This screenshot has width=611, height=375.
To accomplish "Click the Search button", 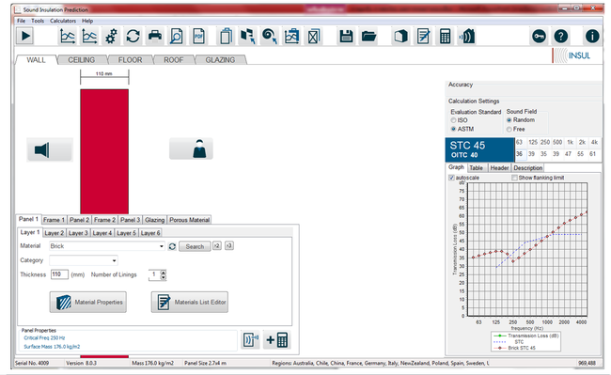I will (x=195, y=246).
